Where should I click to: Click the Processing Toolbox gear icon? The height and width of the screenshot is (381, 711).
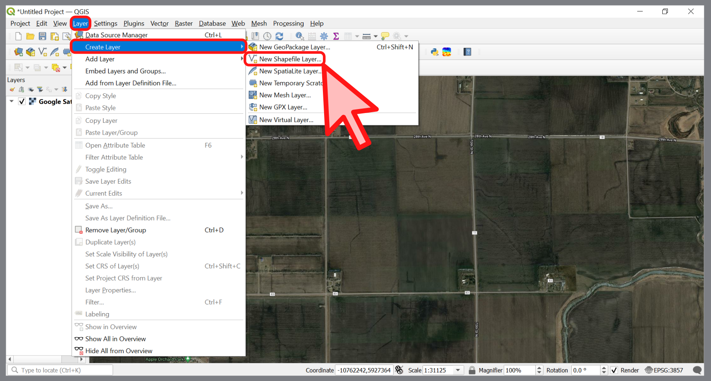(324, 36)
